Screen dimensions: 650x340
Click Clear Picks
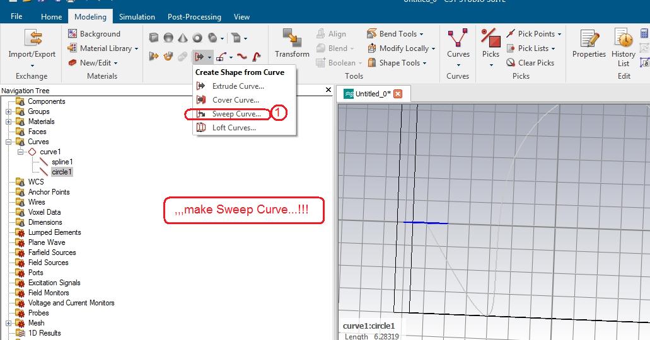(530, 62)
